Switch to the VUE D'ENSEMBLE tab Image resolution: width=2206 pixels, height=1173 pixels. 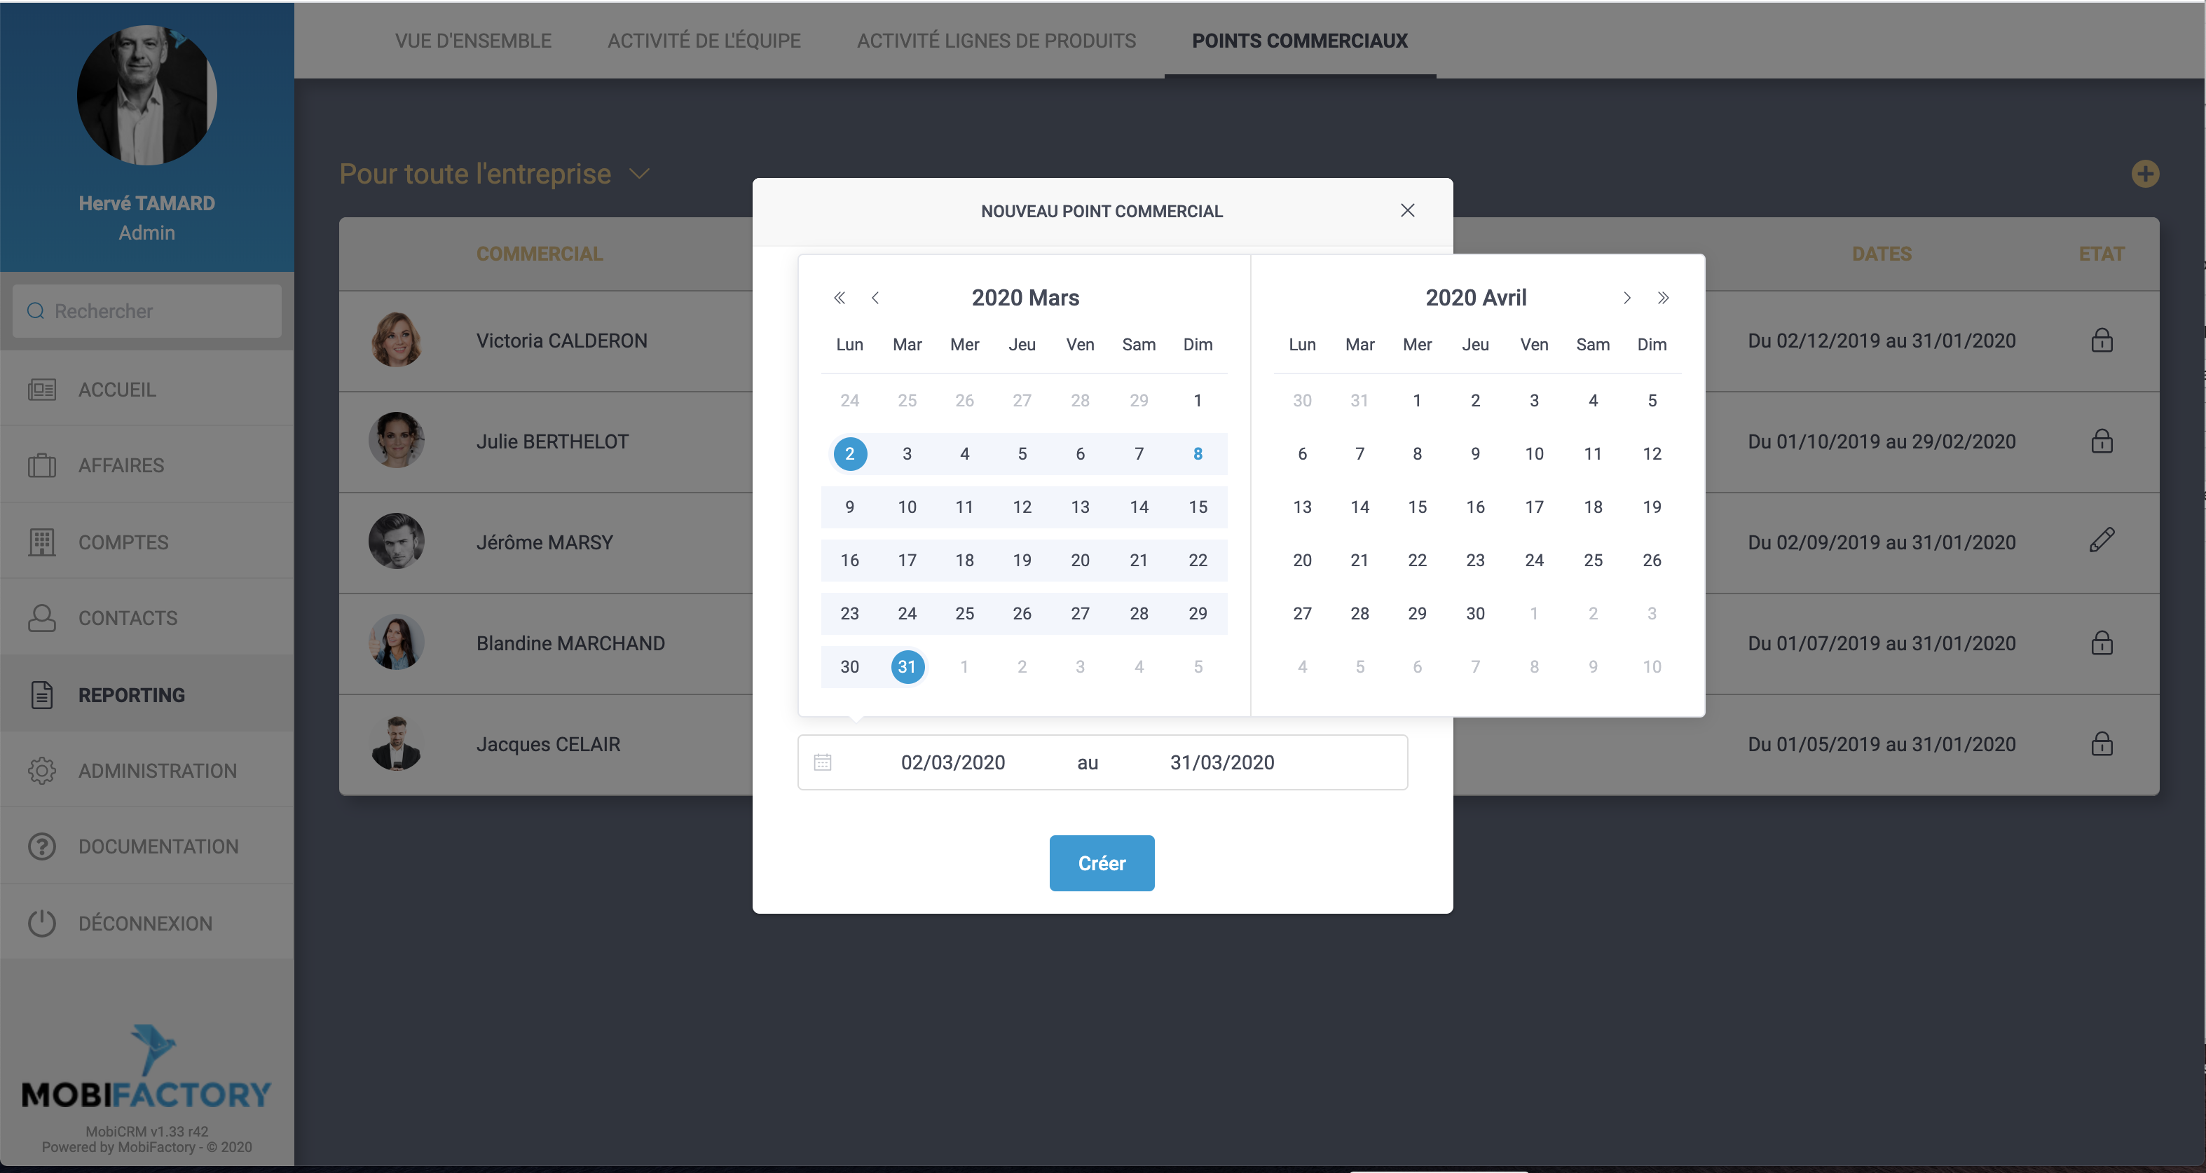(473, 40)
